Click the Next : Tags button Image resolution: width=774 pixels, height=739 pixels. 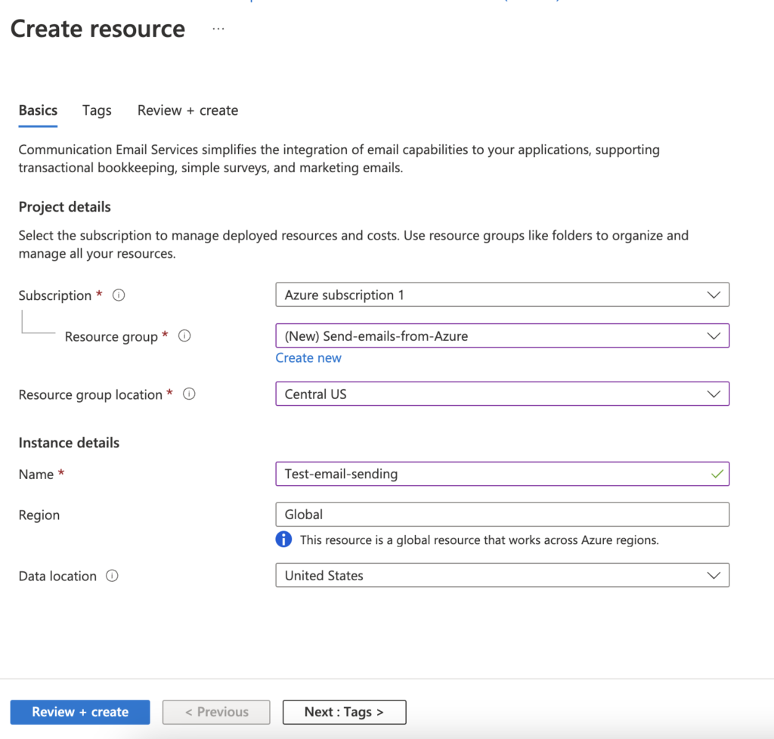coord(344,712)
